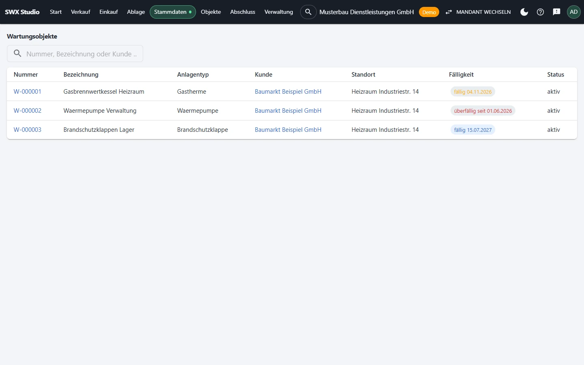Select 'Waermepumpe Verwaltung' cell
The image size is (584, 365).
(x=100, y=111)
